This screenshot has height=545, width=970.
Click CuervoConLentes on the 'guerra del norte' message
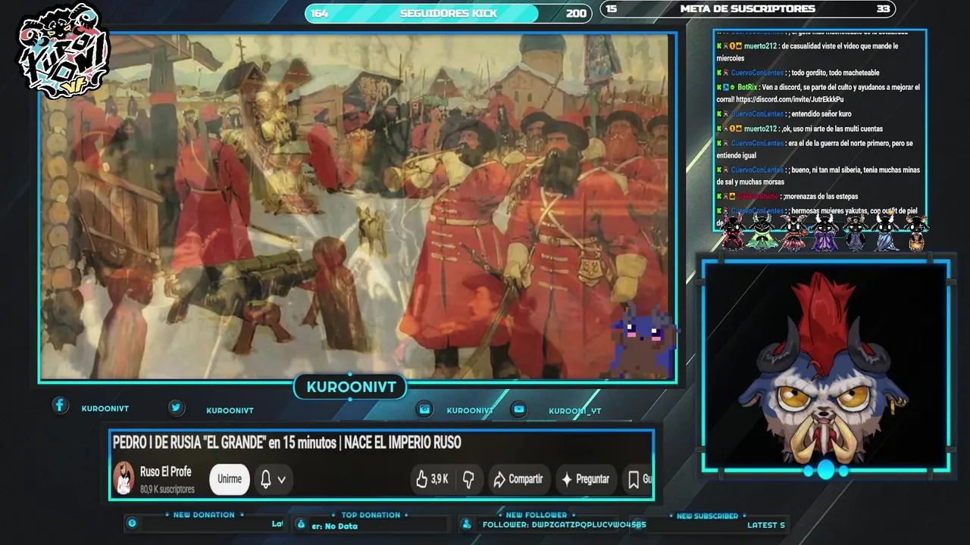point(757,143)
